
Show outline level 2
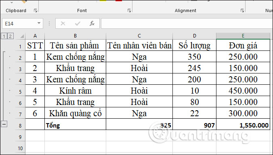point(10,36)
